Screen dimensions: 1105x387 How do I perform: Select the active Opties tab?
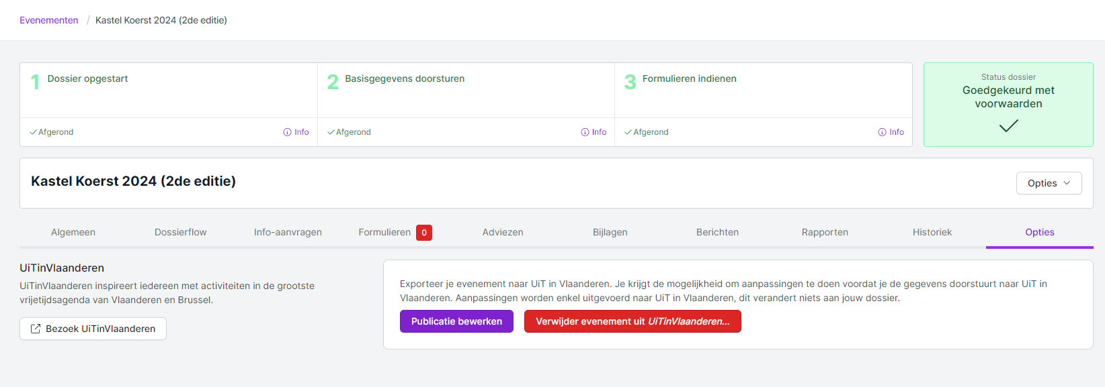[x=1039, y=232]
